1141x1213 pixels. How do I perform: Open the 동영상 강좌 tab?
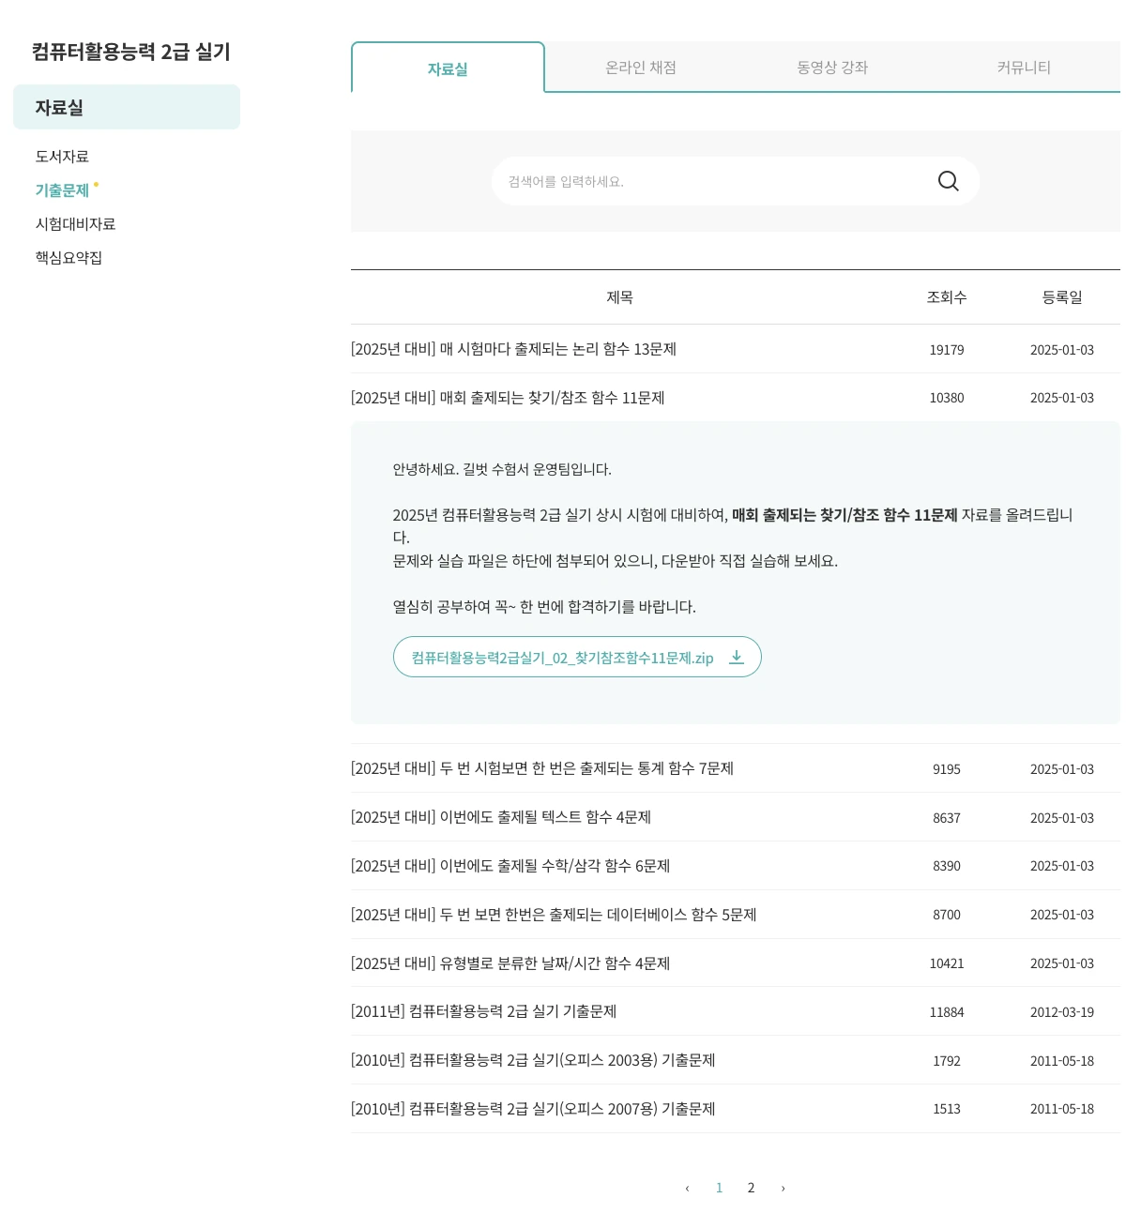[x=831, y=67]
